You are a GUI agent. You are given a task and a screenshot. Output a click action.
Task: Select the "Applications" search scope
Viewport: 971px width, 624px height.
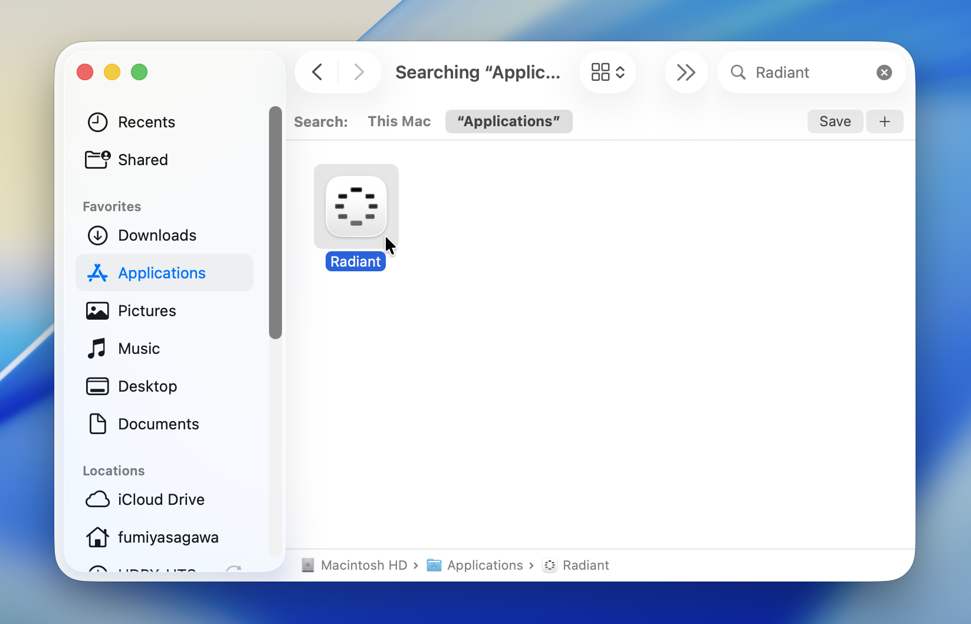508,121
